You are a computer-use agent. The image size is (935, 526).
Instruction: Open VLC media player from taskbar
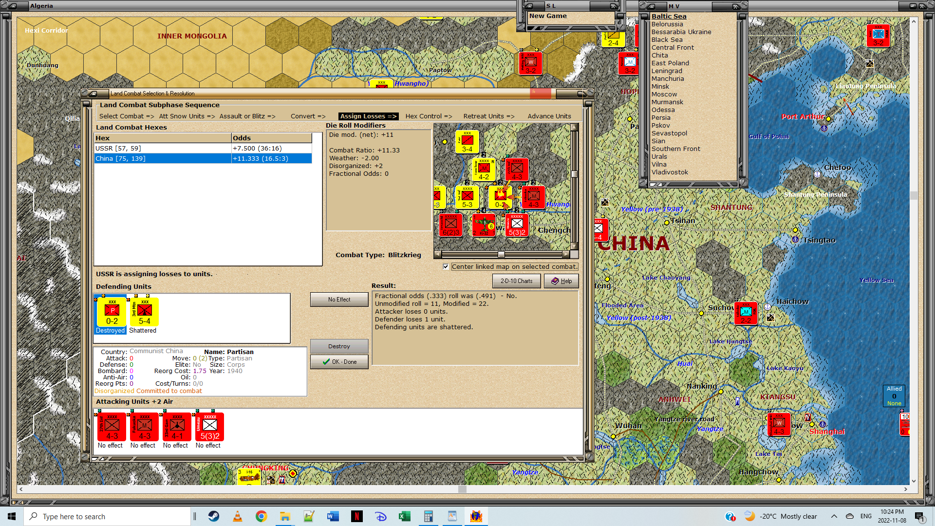238,516
